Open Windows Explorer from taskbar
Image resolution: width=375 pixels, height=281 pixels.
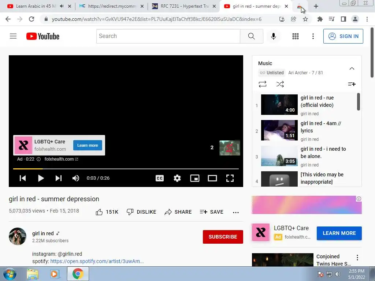click(x=33, y=274)
